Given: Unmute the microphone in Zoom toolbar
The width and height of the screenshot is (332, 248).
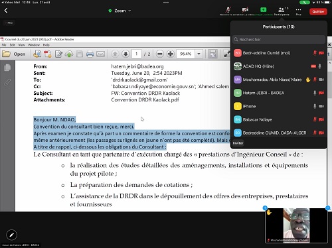Looking at the screenshot, I should pyautogui.click(x=228, y=11).
